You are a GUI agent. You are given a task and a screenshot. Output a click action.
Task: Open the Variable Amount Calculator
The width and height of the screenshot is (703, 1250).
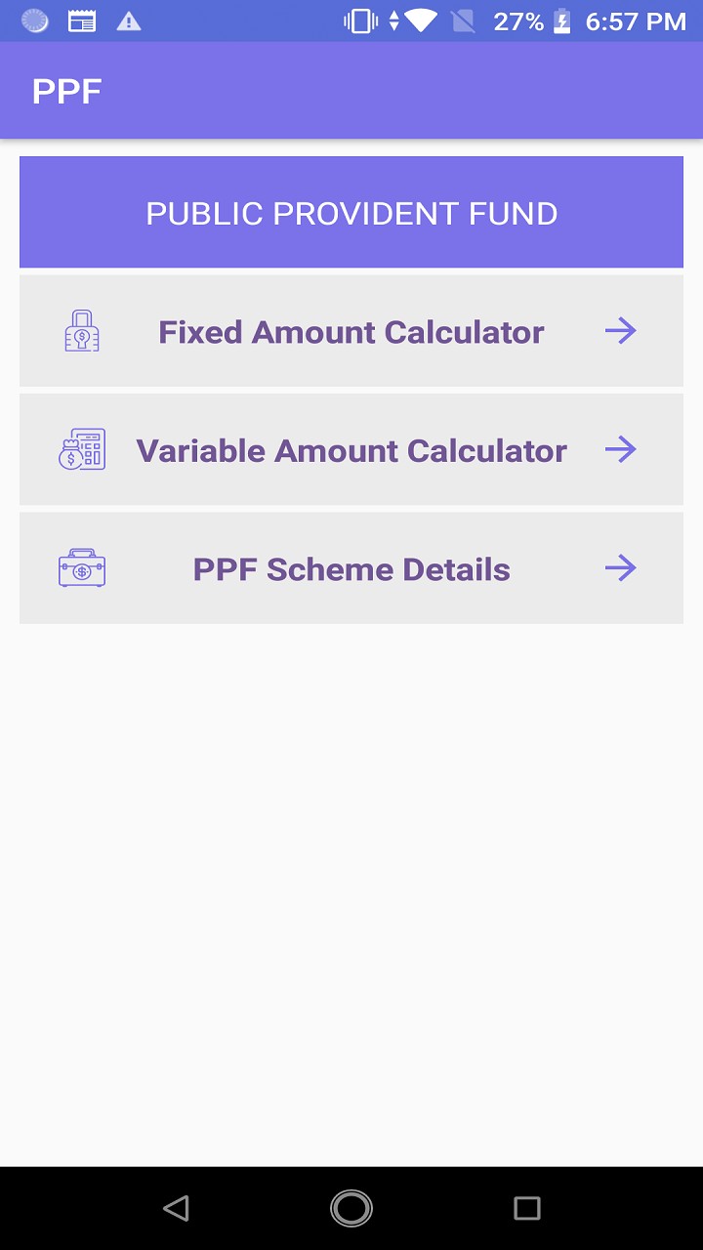(351, 450)
